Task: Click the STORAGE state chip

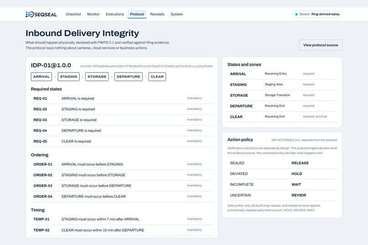Action: point(97,77)
